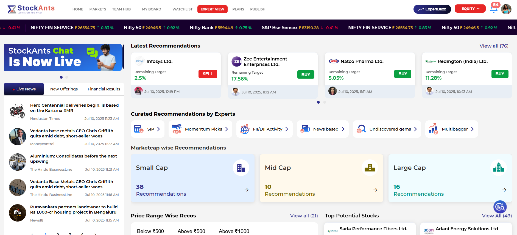Click the Redington expert avatar

pos(430,91)
